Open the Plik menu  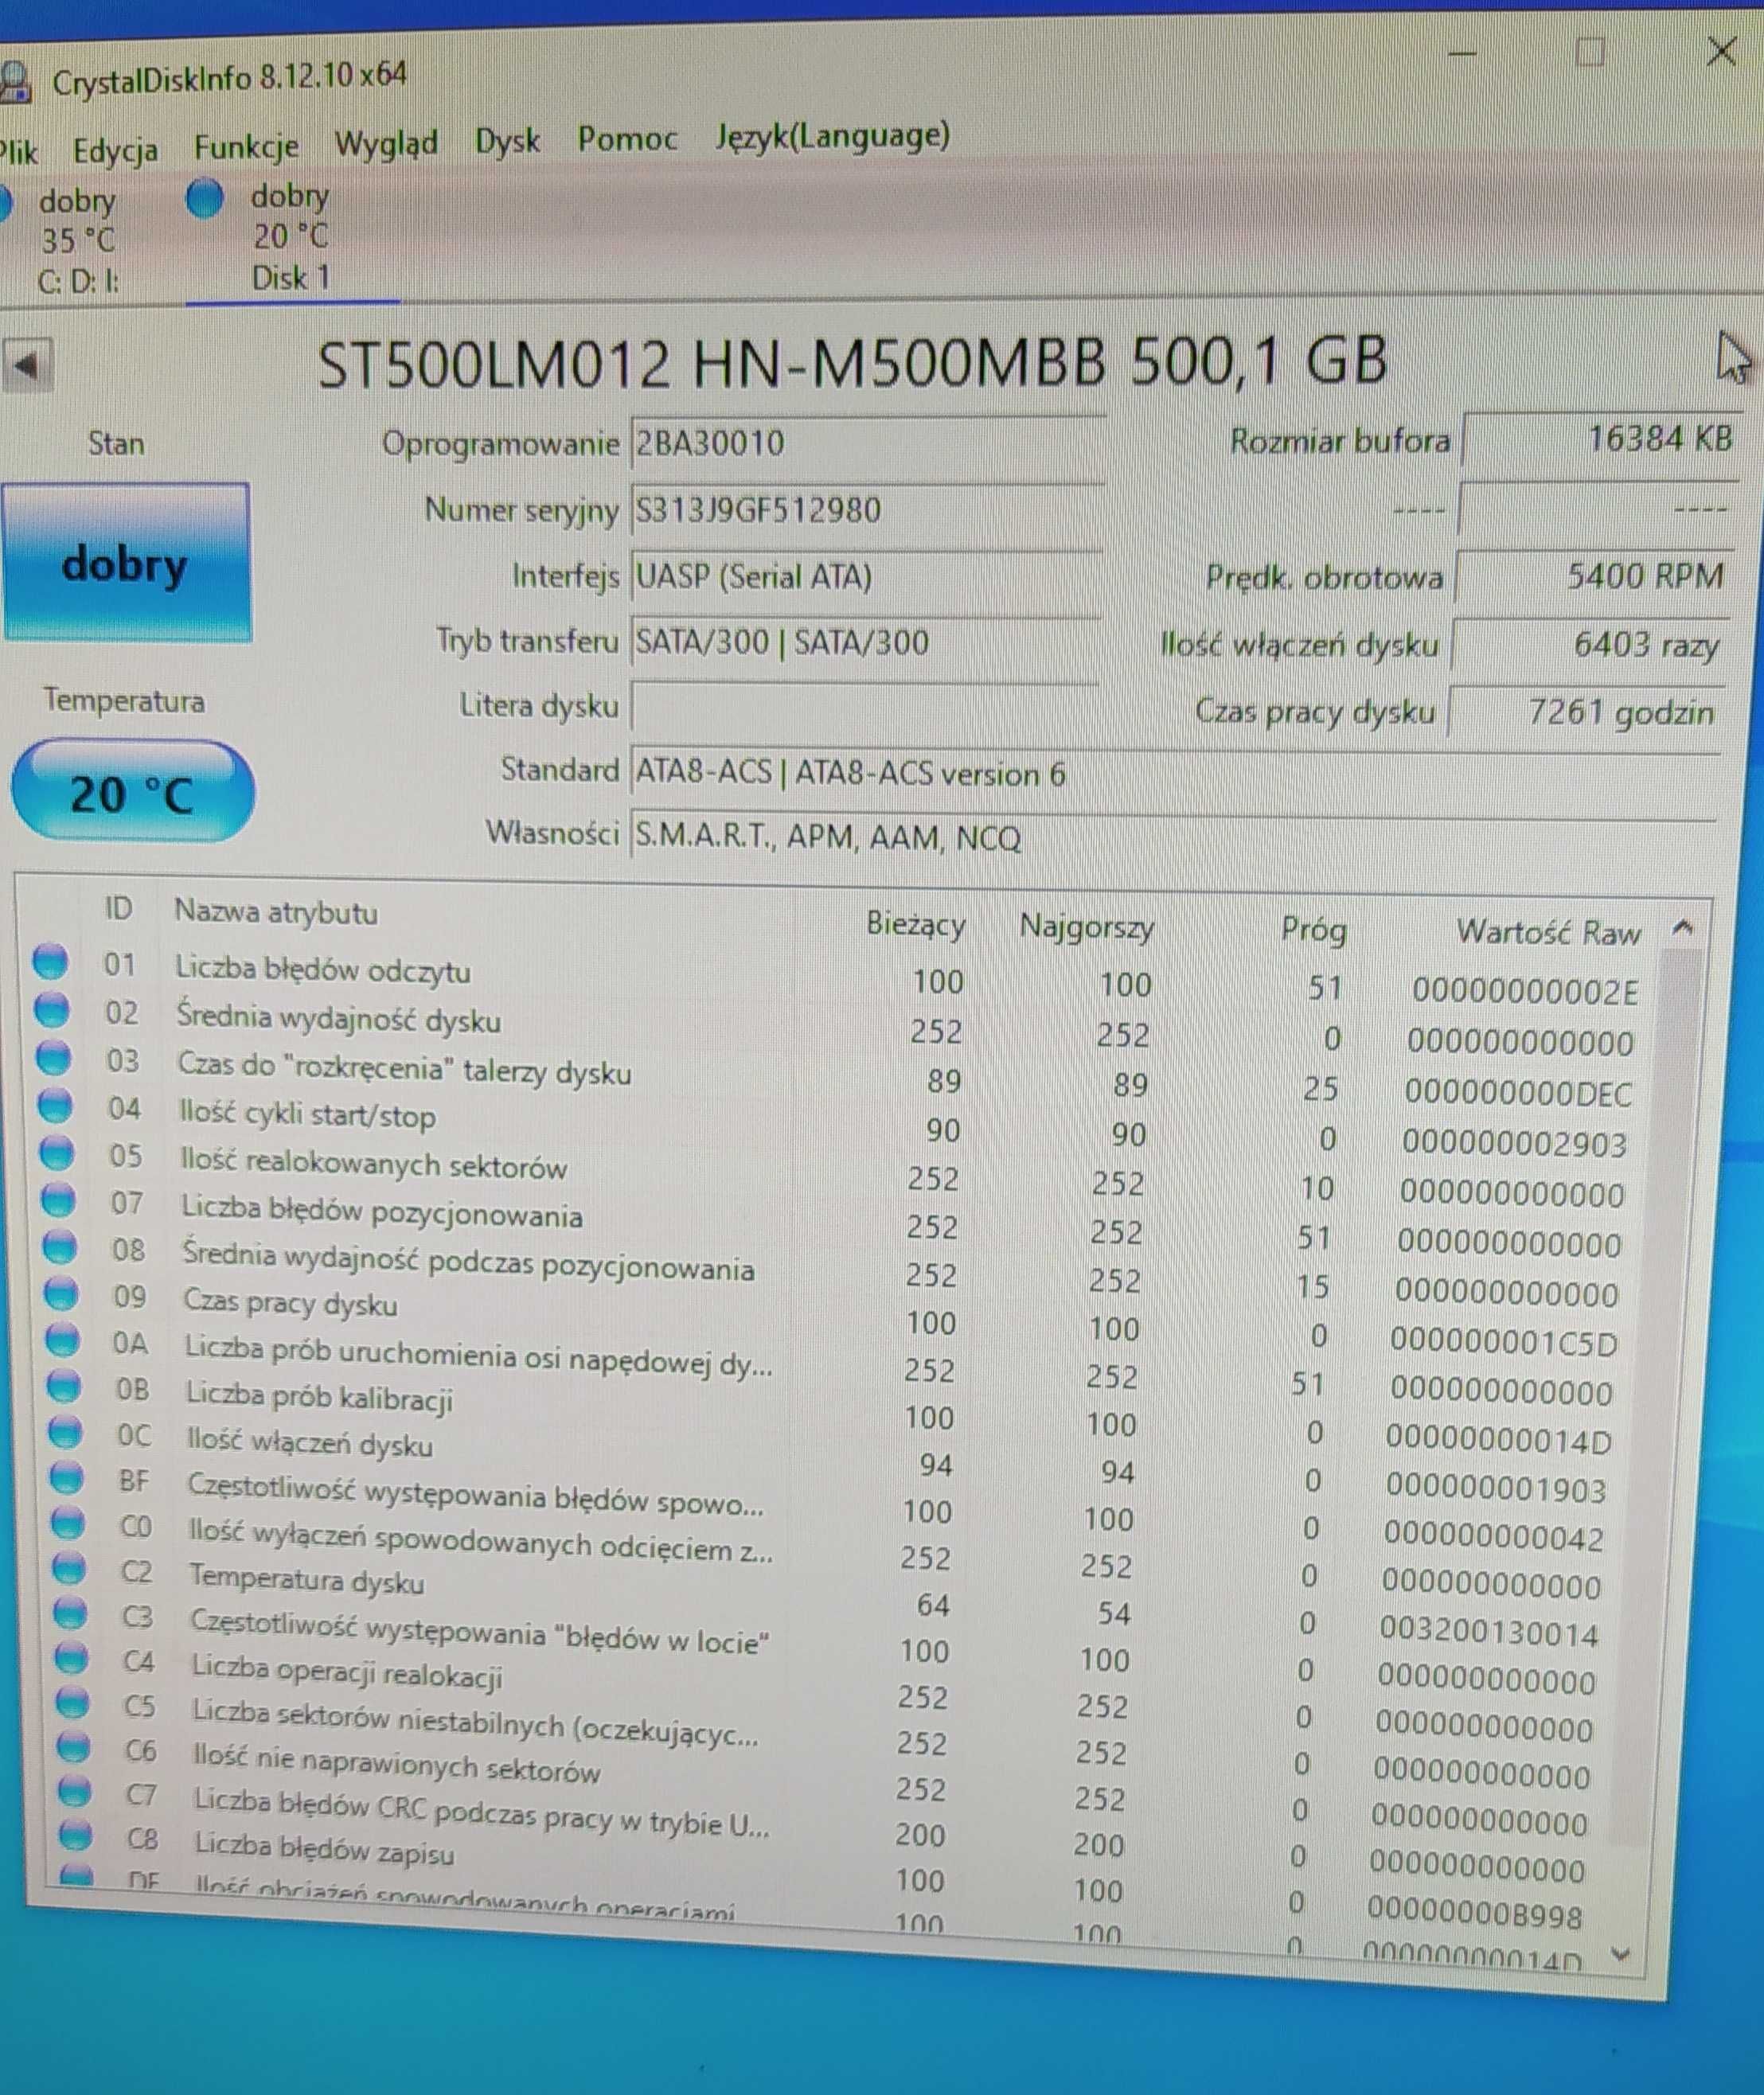(18, 152)
